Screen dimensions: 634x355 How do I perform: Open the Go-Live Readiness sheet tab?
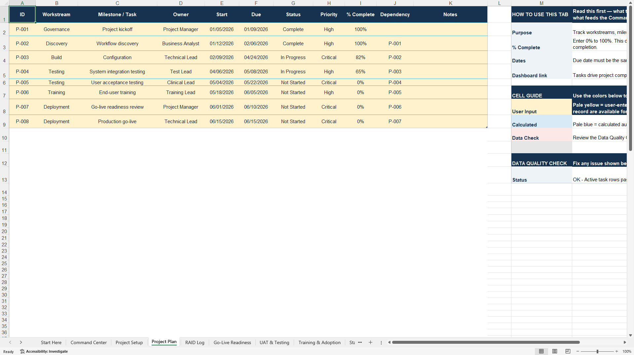tap(232, 342)
